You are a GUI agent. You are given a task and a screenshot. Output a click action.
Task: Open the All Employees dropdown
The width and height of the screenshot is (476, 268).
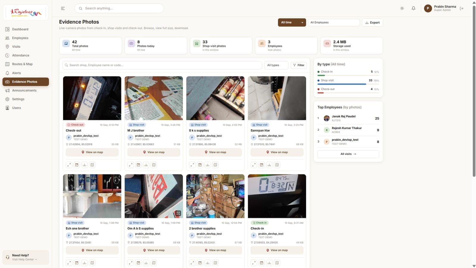click(334, 23)
